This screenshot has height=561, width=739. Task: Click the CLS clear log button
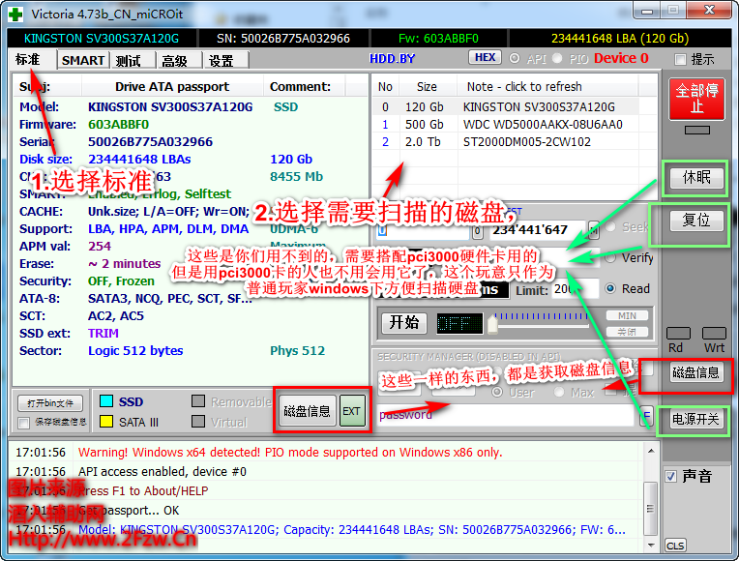point(675,546)
